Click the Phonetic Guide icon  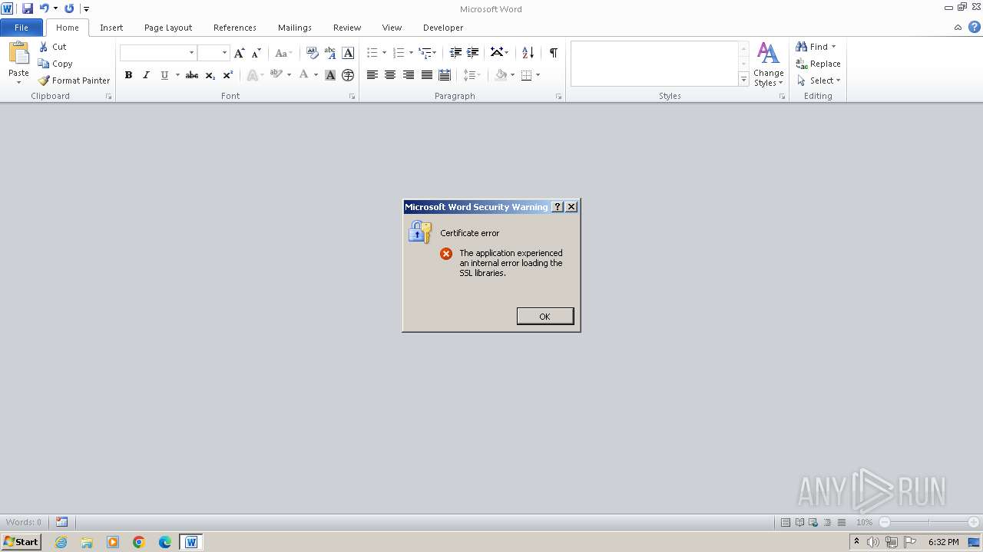click(330, 53)
